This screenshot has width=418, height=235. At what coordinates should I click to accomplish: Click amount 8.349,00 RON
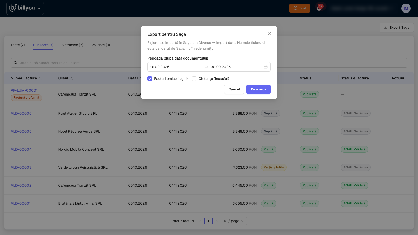pyautogui.click(x=245, y=131)
